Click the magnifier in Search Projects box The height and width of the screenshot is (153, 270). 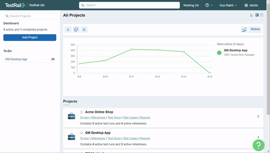pos(7,16)
